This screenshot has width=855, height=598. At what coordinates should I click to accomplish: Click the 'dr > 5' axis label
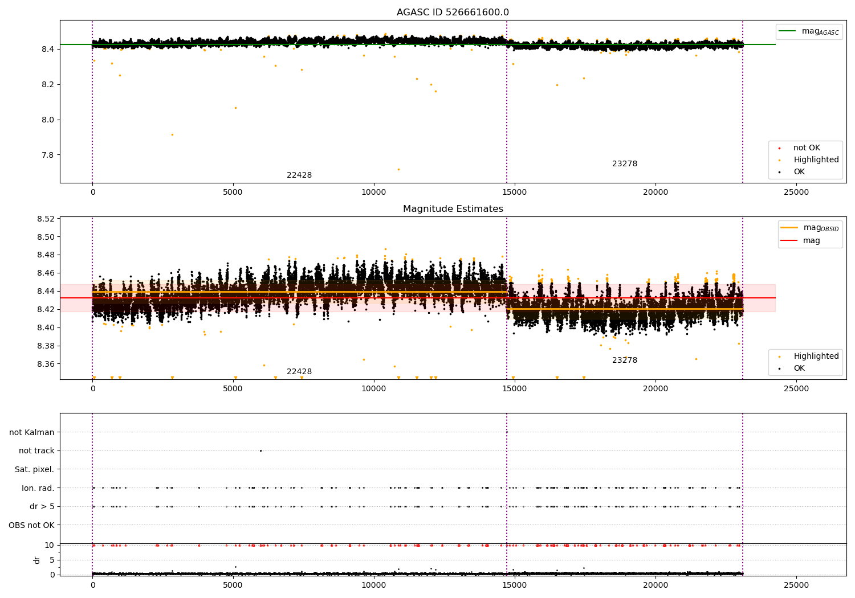click(42, 507)
